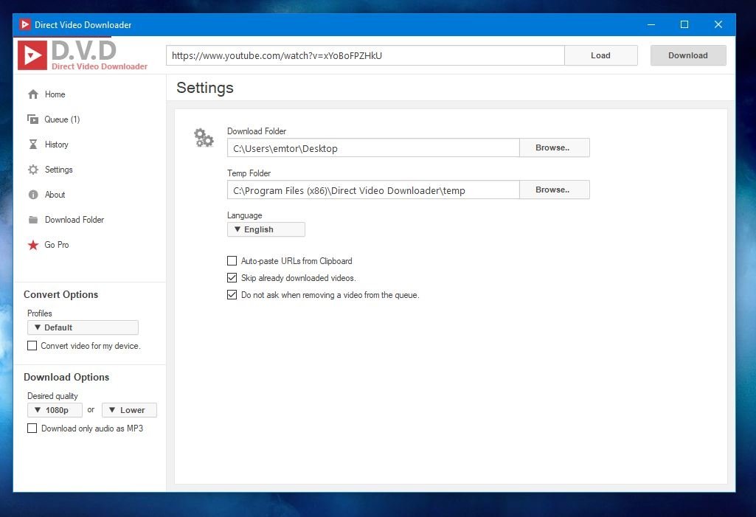
Task: Browse for the Temp Folder path
Action: [555, 190]
